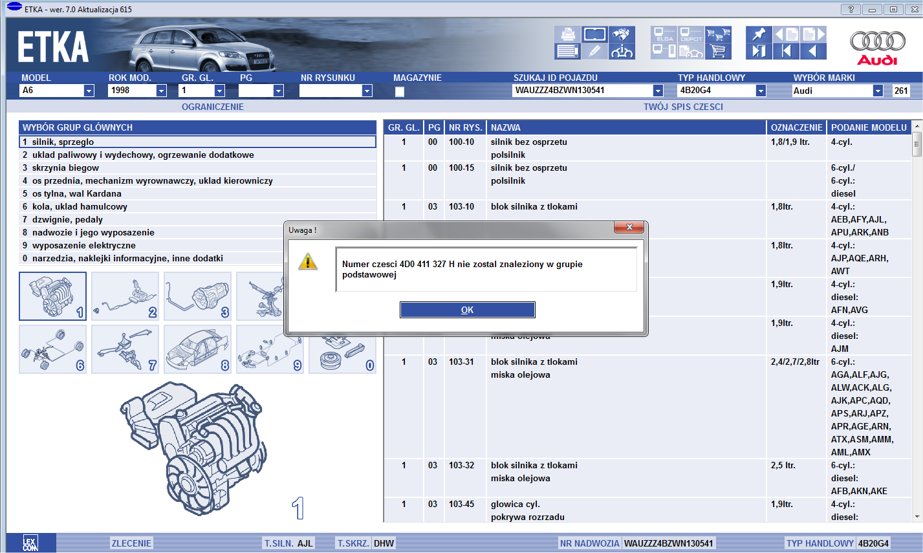
Task: Select fuel and exhaust thumbnail number 2
Action: 125,296
